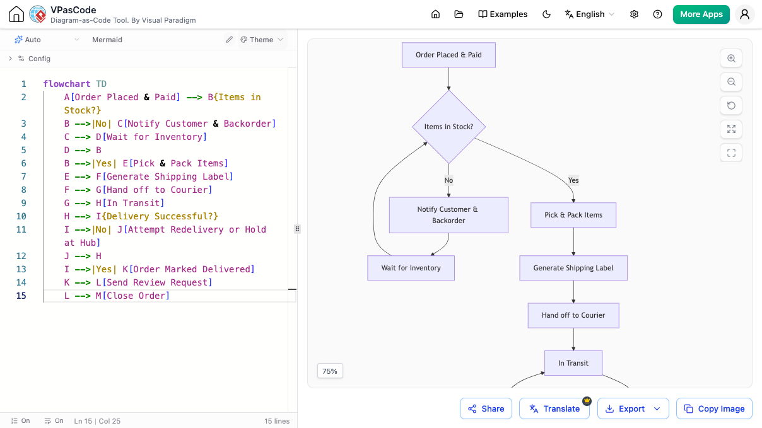762x428 pixels.
Task: Click the Copy Image button
Action: pos(714,408)
